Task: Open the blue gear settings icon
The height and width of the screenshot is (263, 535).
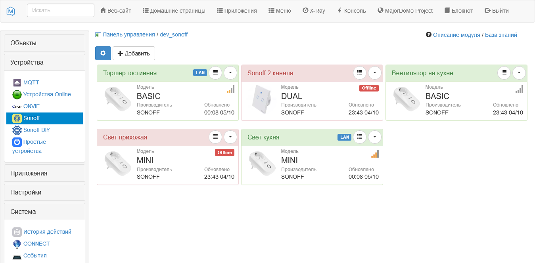Action: click(103, 53)
